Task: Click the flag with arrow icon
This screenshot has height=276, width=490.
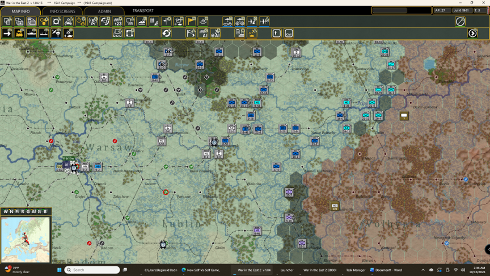Action: pos(191,33)
